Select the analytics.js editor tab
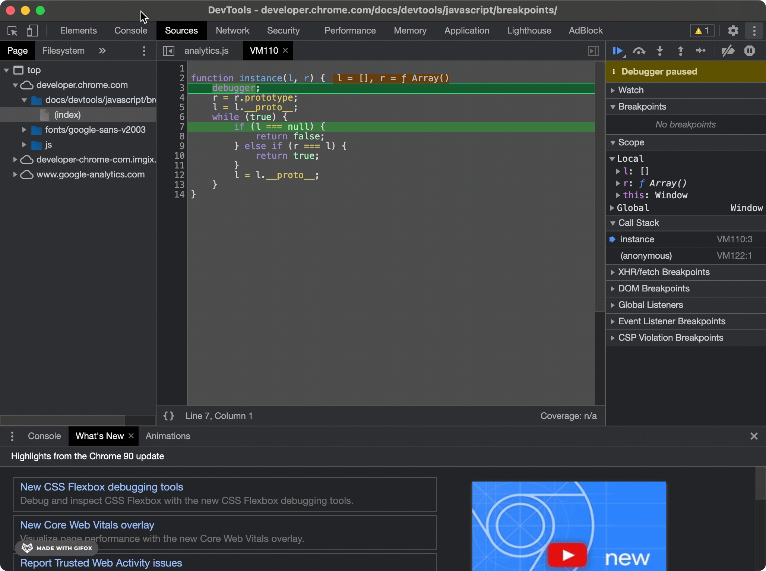Viewport: 766px width, 571px height. pyautogui.click(x=206, y=51)
